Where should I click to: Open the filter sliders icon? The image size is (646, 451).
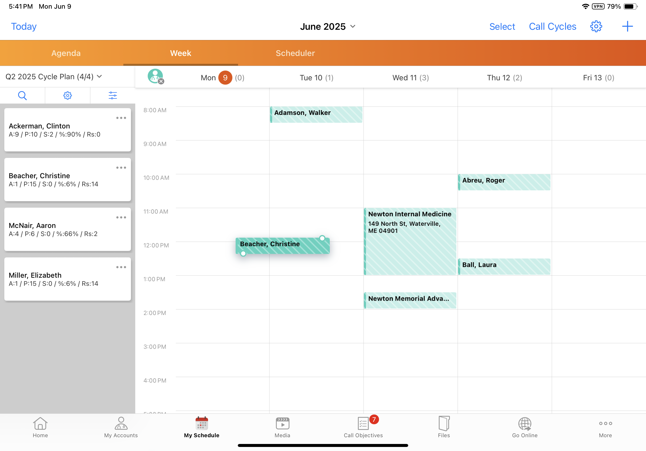point(113,96)
